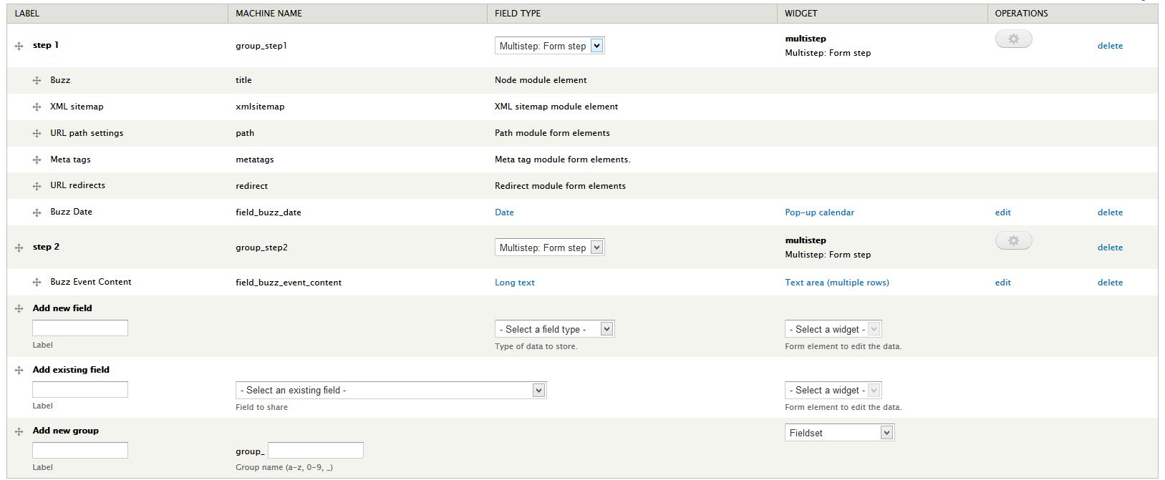Click the Pop-up calendar widget link
The image size is (1165, 480).
tap(819, 212)
